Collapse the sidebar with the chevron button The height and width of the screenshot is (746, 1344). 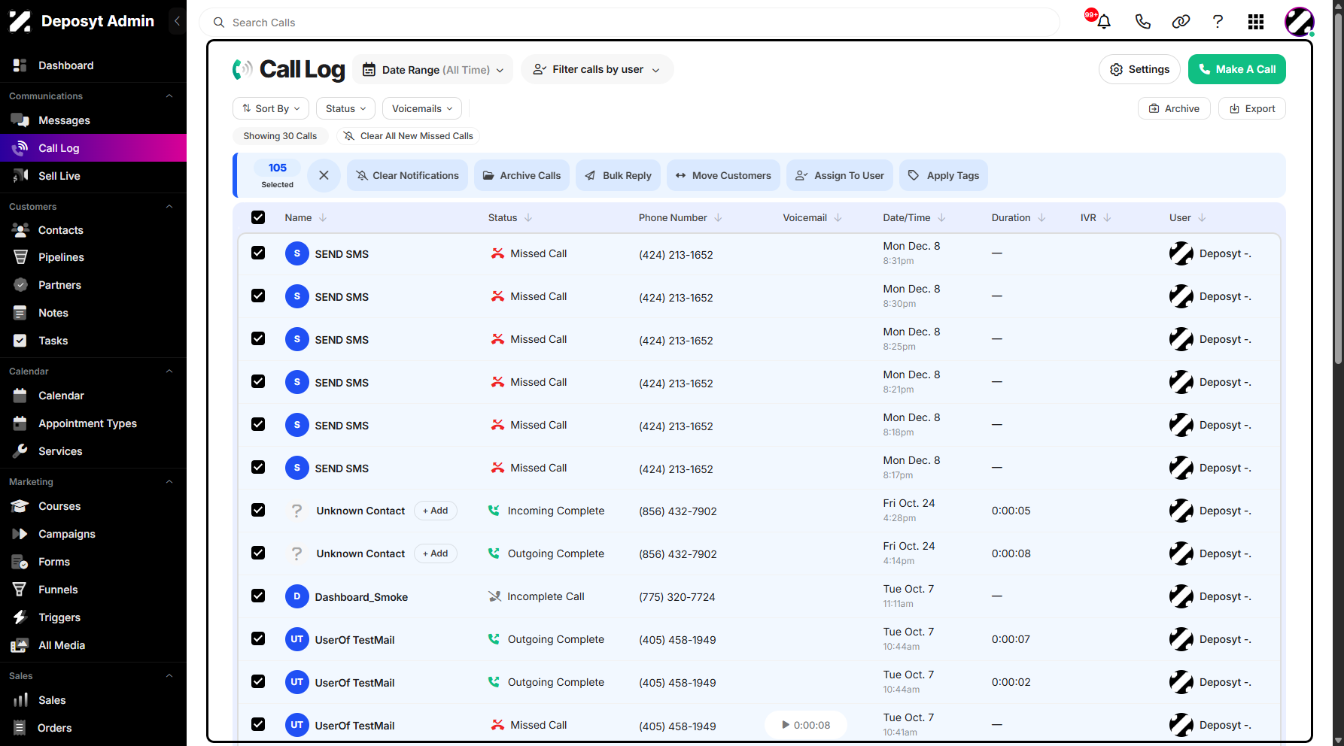[x=177, y=21]
